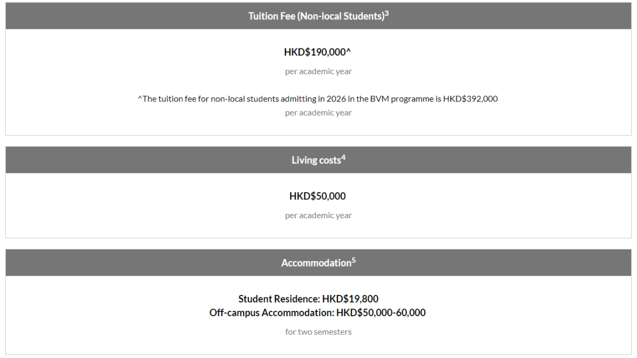The image size is (637, 358).
Task: Click the Living costs heading
Action: 316,160
